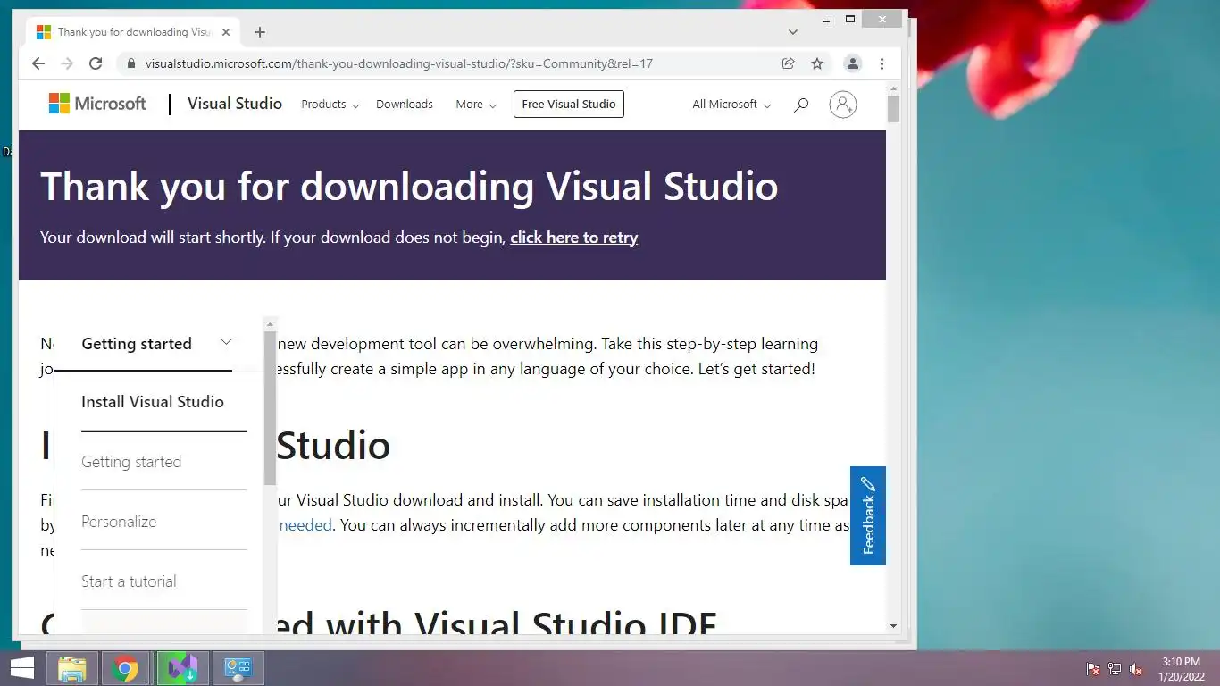Screen dimensions: 1220x686
Task: Open a new tab with plus icon
Action: coord(260,32)
